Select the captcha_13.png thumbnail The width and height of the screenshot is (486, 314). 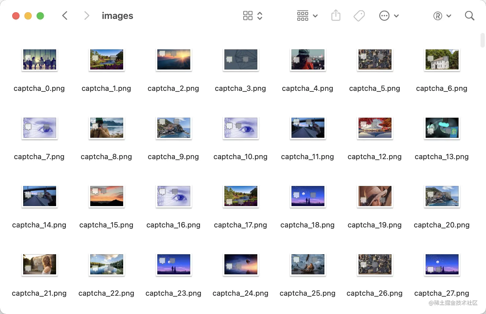[442, 128]
